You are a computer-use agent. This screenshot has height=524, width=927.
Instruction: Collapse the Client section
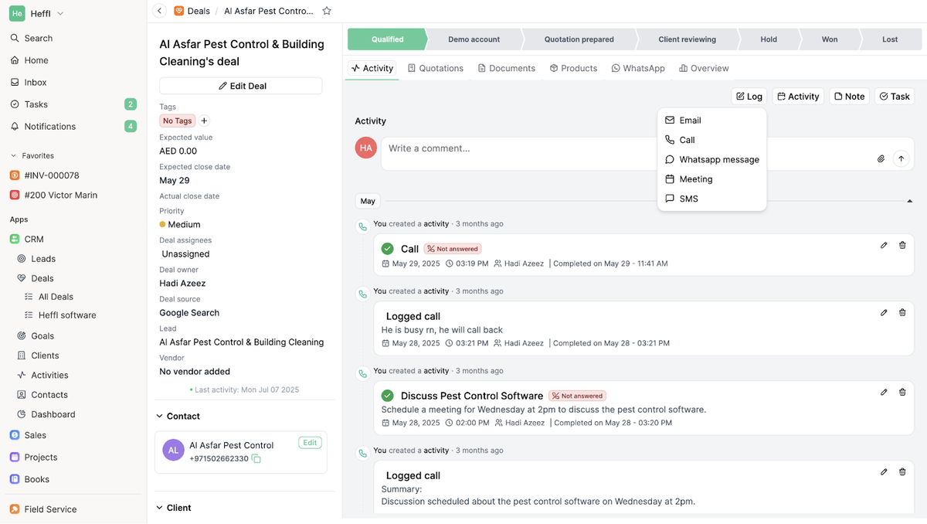(x=159, y=507)
